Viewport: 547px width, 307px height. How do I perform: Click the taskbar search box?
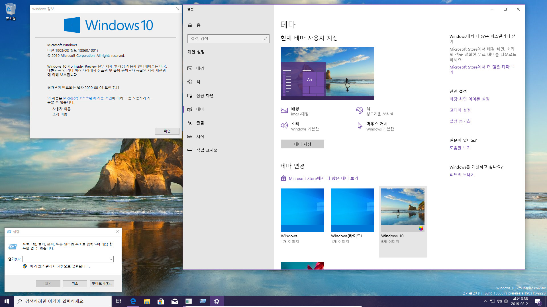tap(63, 301)
